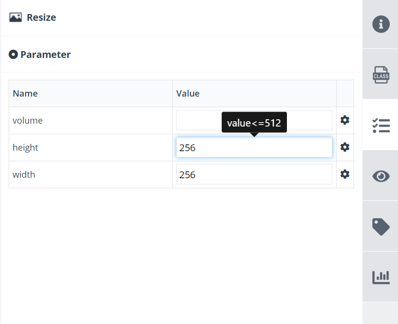The image size is (398, 324).
Task: Focus the volume value field
Action: (x=254, y=120)
